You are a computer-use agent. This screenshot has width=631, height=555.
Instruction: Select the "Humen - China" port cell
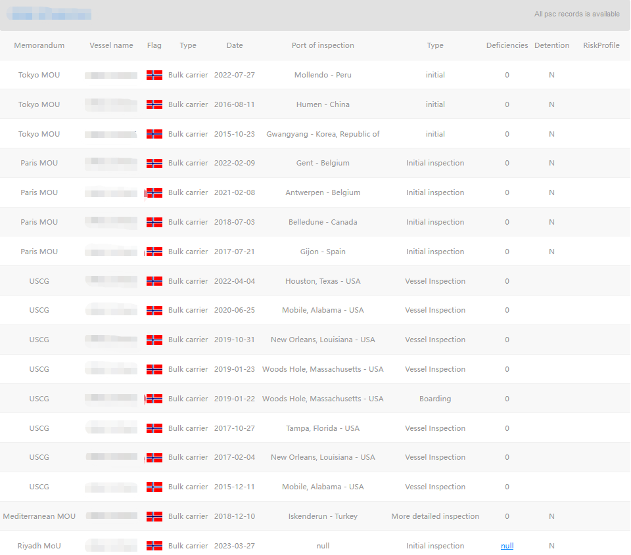[323, 104]
